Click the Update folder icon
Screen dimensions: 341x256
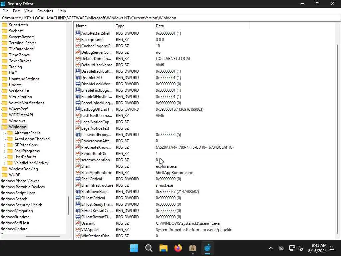click(x=5, y=85)
